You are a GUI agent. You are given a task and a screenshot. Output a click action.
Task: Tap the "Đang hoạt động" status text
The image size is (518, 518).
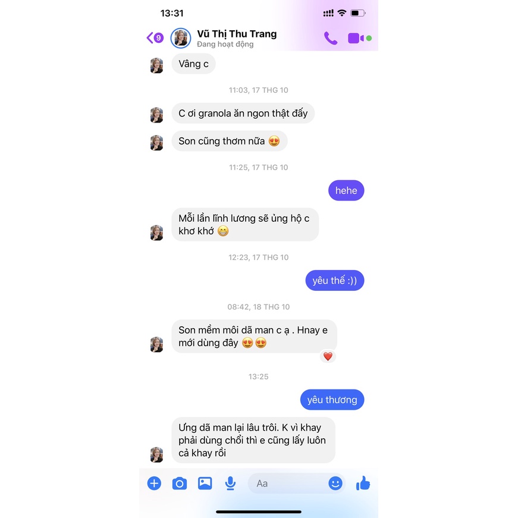(225, 44)
